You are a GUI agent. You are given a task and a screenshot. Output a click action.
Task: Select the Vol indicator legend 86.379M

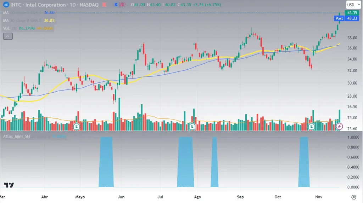pos(28,28)
